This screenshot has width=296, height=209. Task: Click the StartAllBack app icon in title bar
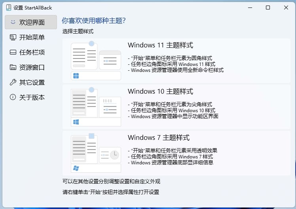click(9, 8)
